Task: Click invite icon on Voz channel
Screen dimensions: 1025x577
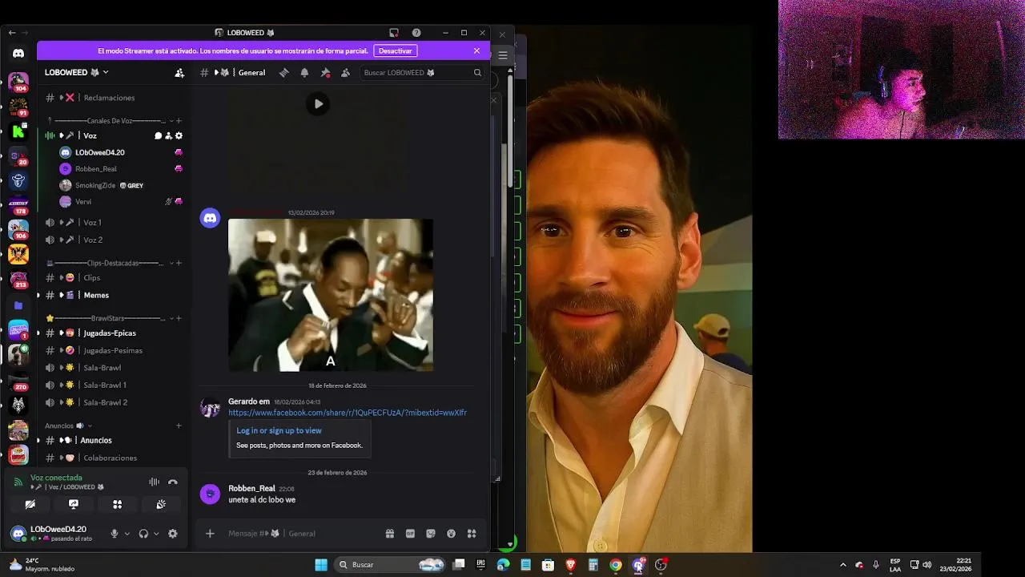Action: coord(168,135)
